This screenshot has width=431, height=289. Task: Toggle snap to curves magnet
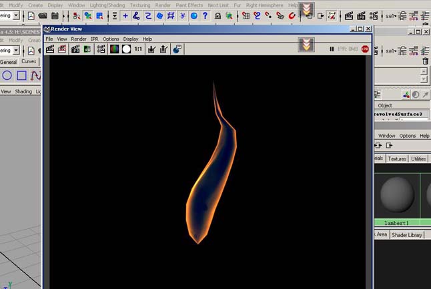pyautogui.click(x=258, y=16)
